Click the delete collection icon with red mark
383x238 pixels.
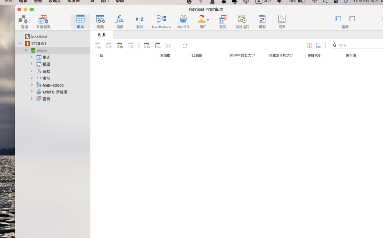(x=131, y=45)
